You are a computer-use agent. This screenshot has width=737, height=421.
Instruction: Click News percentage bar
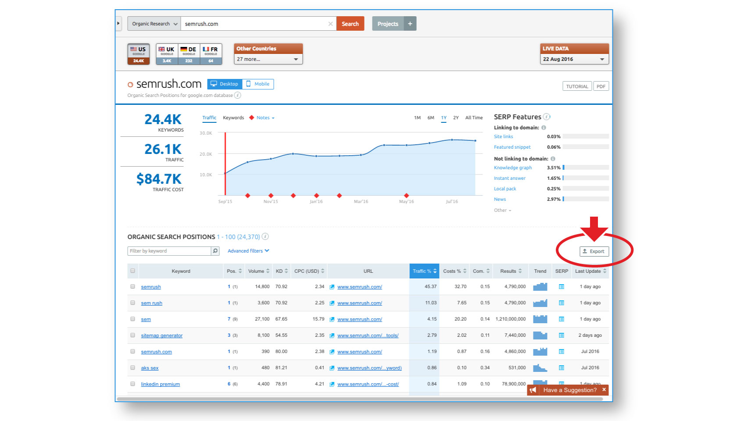[586, 199]
